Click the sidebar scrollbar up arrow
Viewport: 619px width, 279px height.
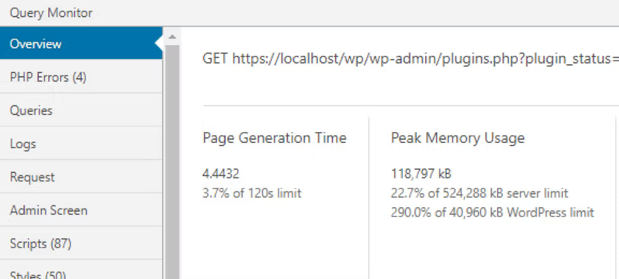coord(172,37)
